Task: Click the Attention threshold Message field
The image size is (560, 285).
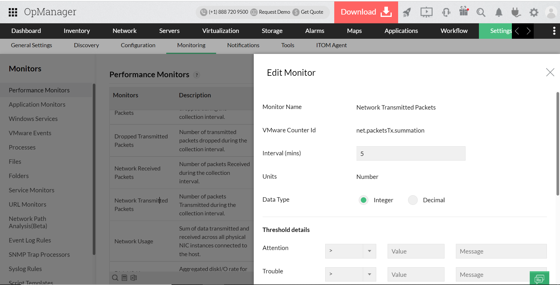Action: point(501,251)
